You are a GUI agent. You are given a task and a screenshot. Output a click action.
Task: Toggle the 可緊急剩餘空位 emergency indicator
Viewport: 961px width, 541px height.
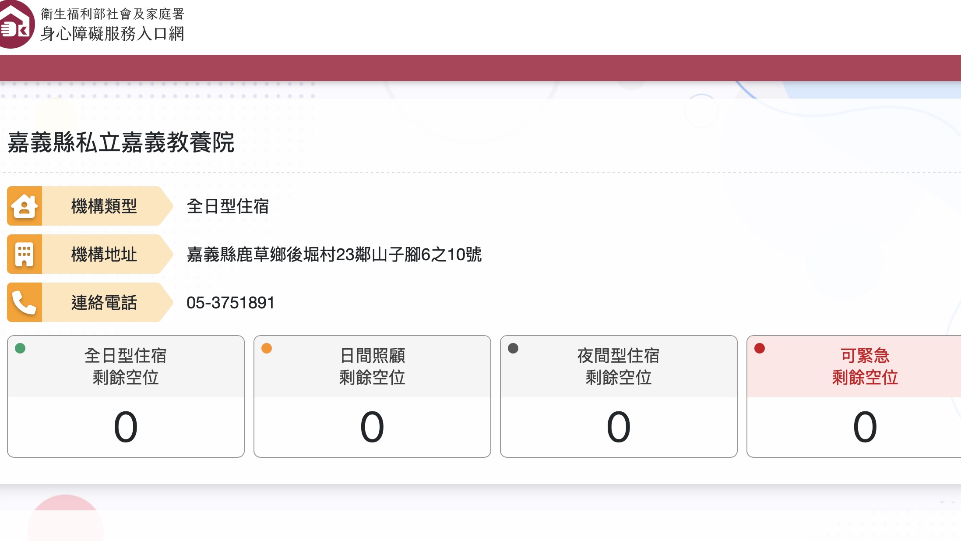click(x=759, y=349)
